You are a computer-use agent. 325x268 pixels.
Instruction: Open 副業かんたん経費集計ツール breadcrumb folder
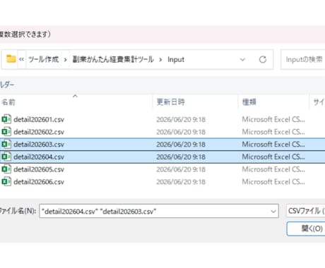(x=113, y=59)
